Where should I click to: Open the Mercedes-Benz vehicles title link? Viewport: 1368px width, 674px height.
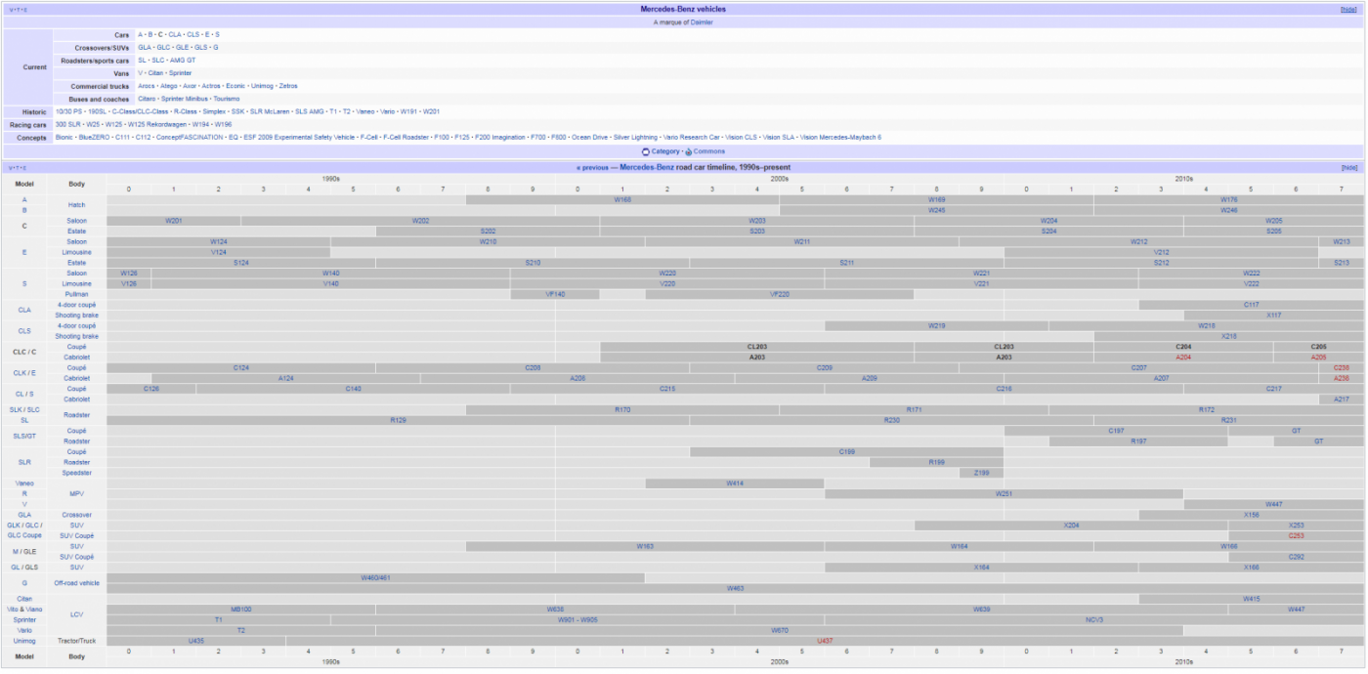click(x=683, y=9)
